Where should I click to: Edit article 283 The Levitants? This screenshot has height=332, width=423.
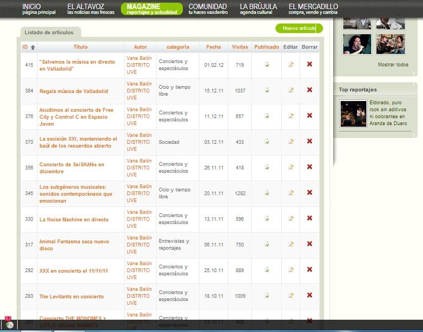coord(291,295)
